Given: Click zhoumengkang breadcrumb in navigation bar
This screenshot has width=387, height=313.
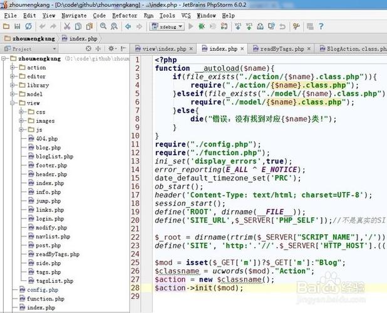Looking at the screenshot, I should [30, 38].
